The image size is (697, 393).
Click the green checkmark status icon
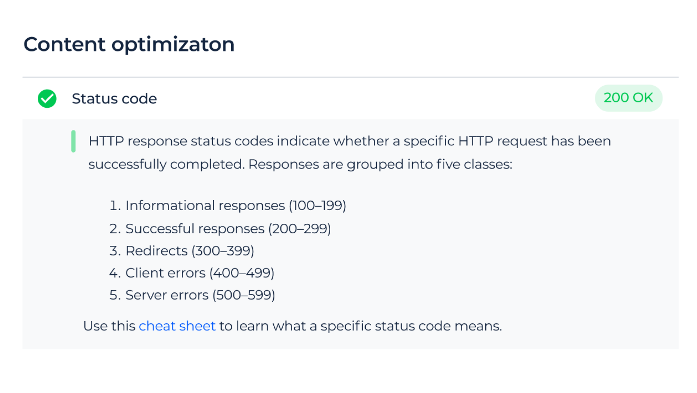tap(47, 98)
